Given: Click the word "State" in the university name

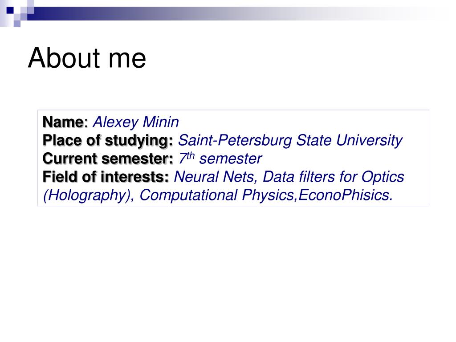Looking at the screenshot, I should pos(314,140).
